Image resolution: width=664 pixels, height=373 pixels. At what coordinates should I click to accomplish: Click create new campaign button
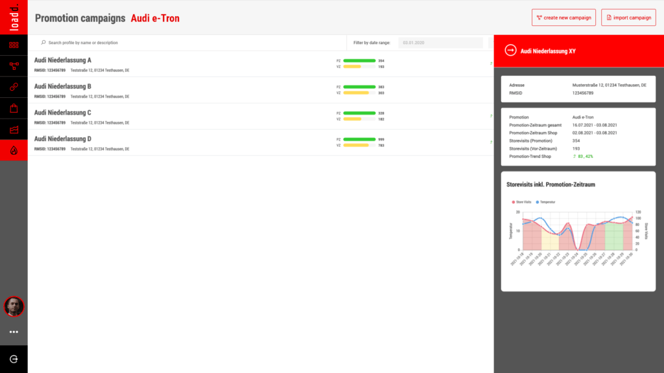563,17
